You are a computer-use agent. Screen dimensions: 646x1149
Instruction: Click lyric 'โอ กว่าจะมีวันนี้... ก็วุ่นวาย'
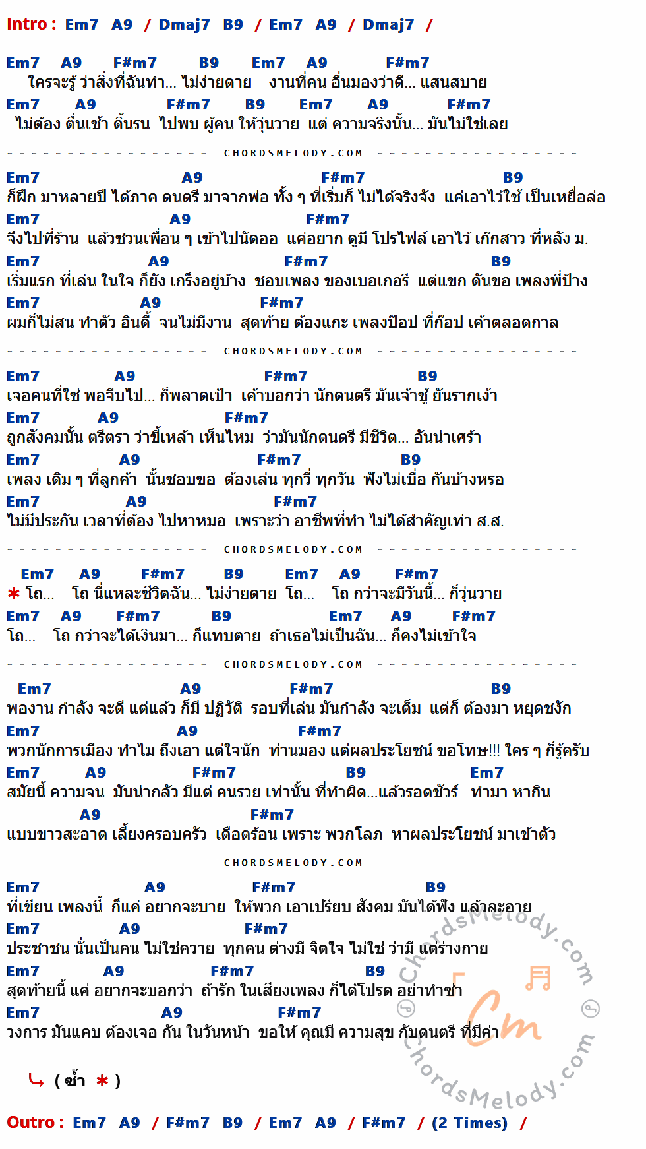tap(417, 594)
